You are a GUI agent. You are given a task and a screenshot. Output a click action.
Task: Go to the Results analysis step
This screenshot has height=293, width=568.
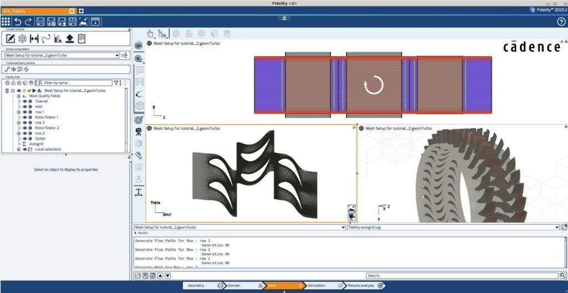point(364,285)
